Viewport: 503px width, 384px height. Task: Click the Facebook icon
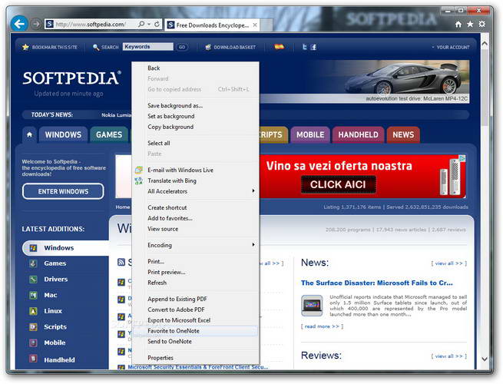(314, 47)
